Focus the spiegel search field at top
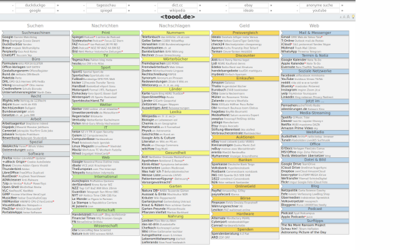Viewport: 400px width, 250px height. click(x=106, y=11)
